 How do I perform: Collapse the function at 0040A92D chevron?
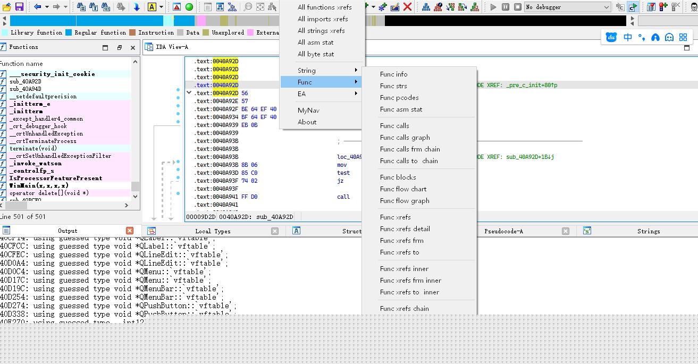tap(189, 93)
